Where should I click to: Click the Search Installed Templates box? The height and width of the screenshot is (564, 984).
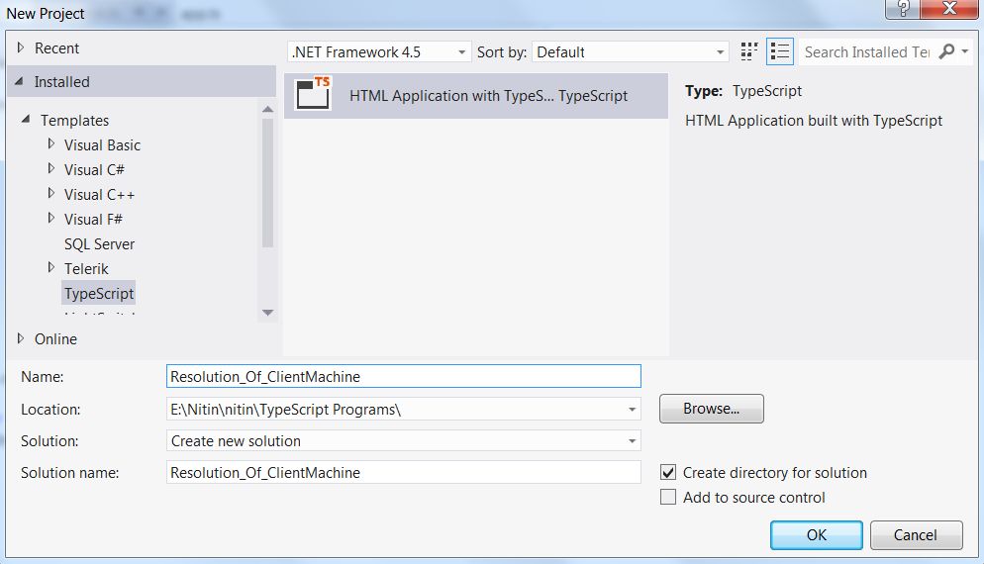[867, 52]
